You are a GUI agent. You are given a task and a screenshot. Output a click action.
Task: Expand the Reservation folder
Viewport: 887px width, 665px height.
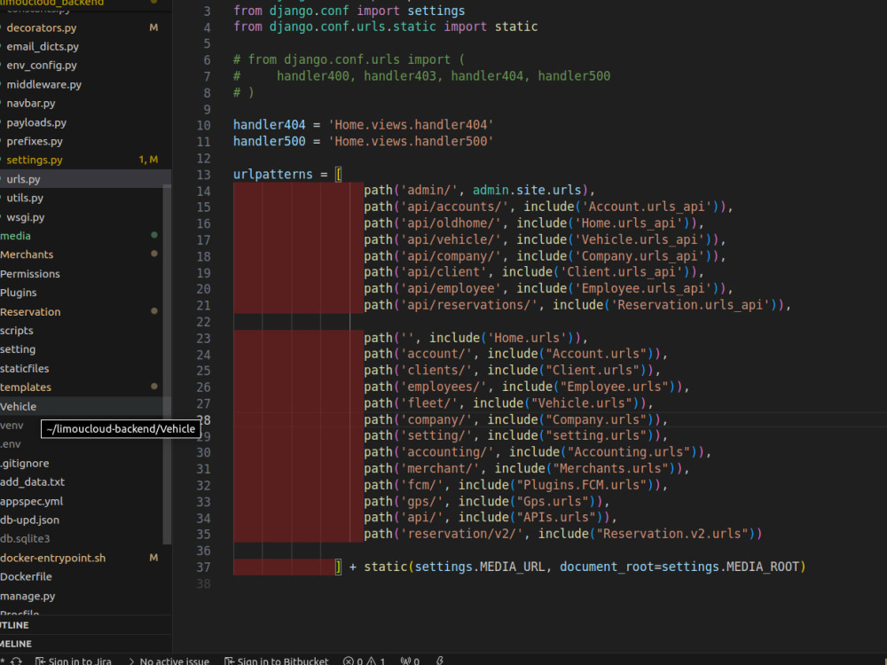30,311
